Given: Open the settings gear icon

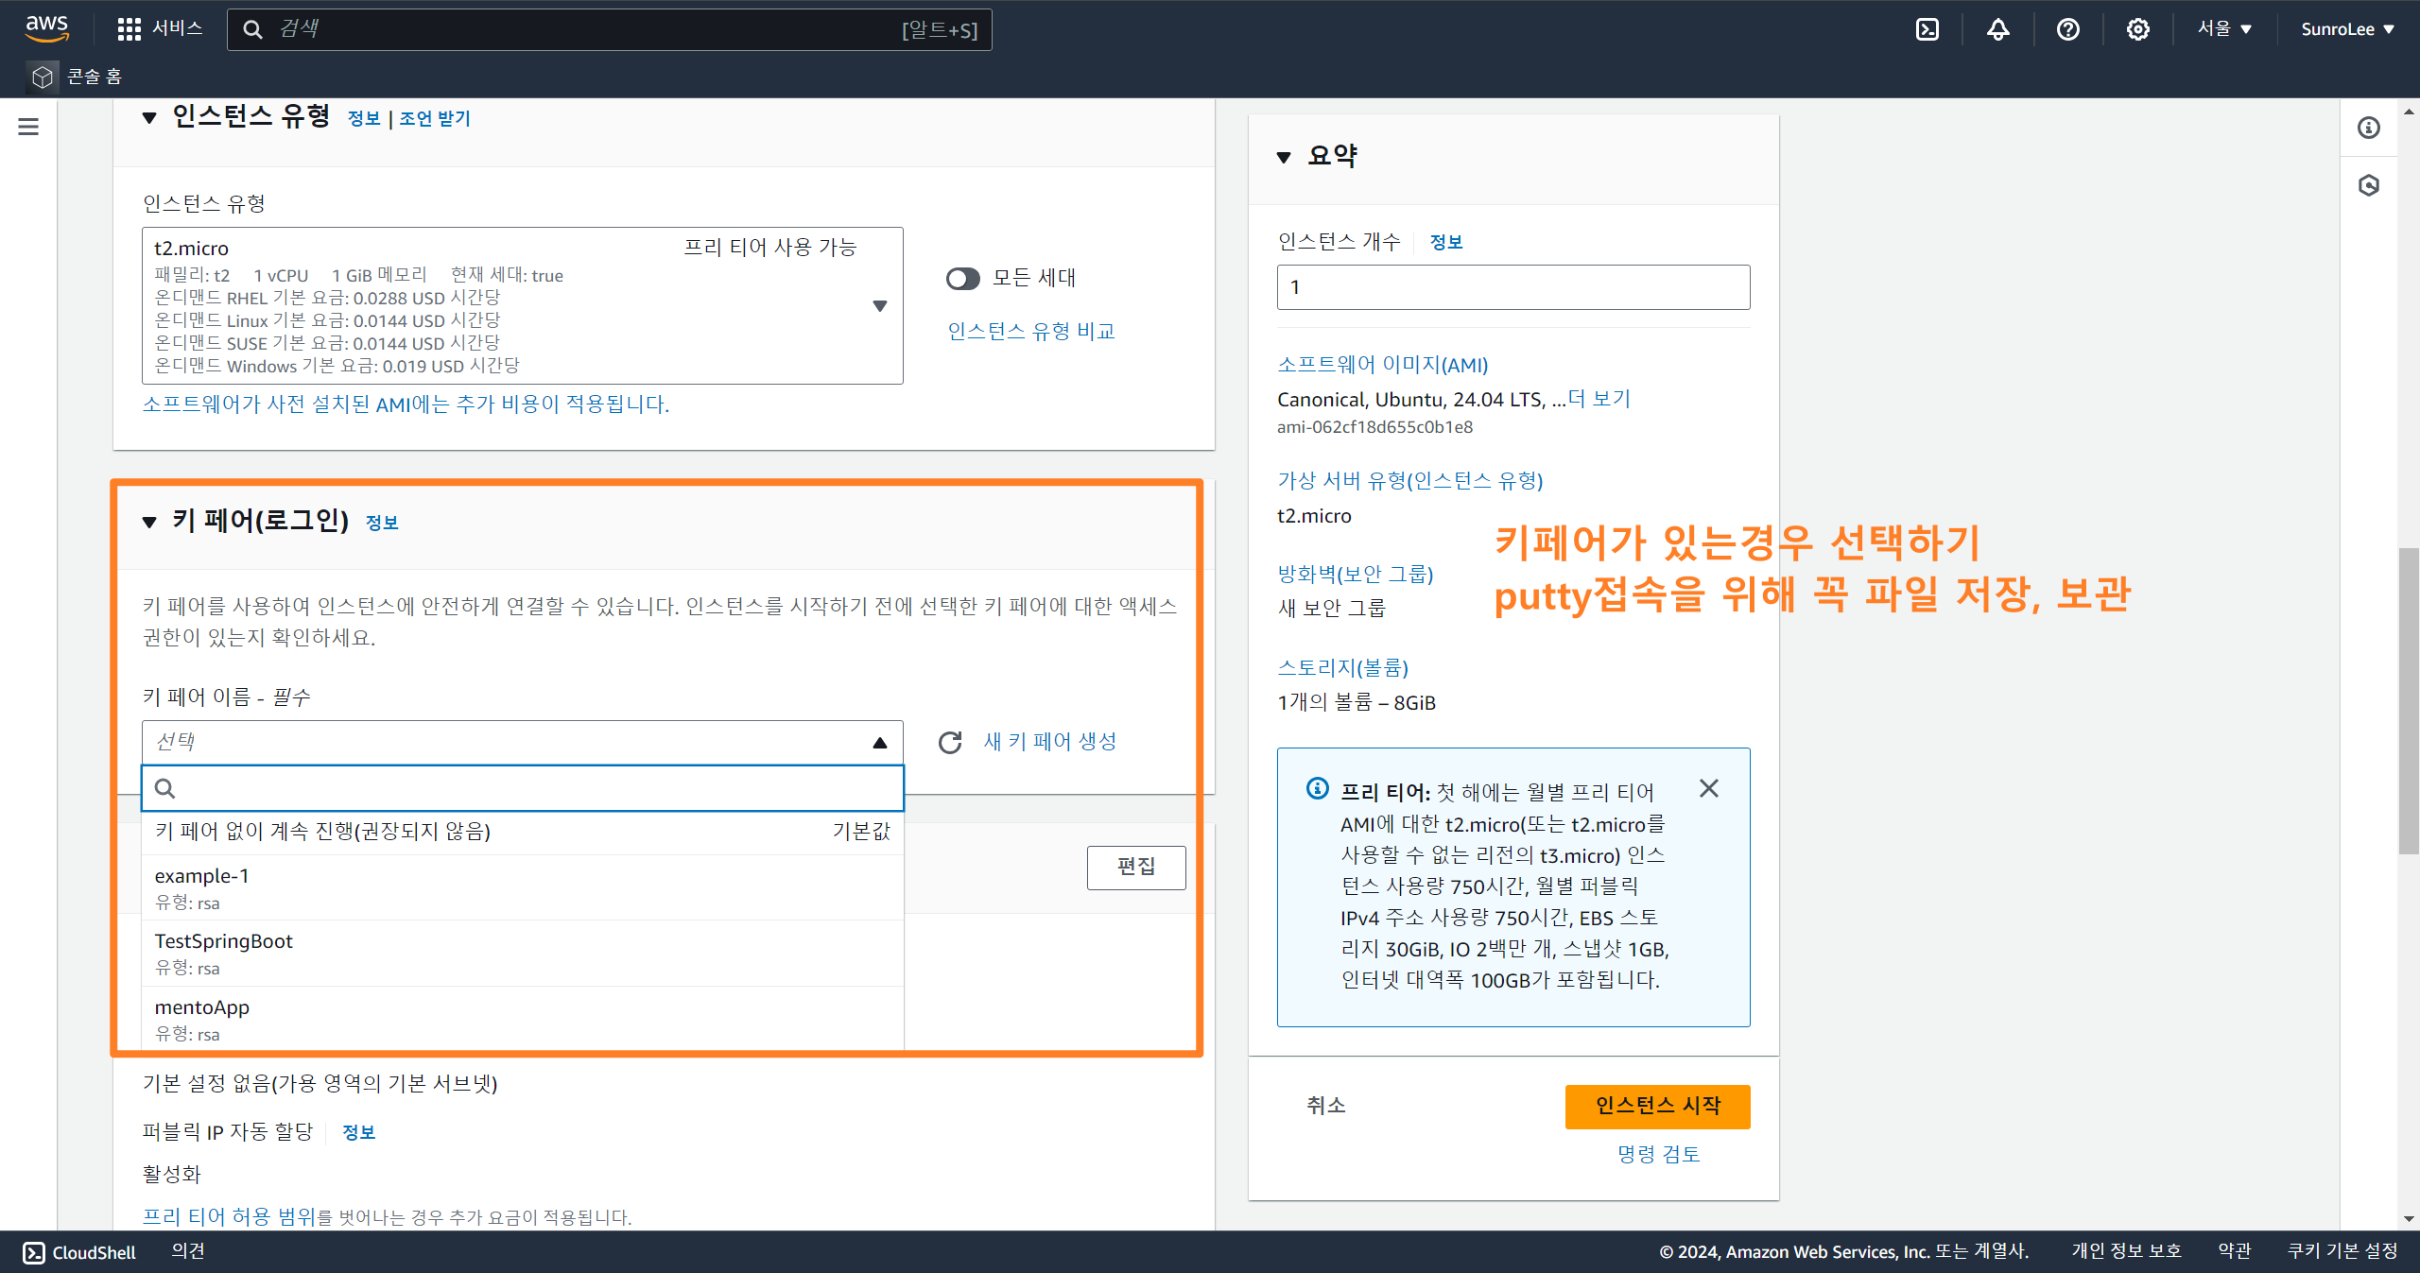Looking at the screenshot, I should click(x=2137, y=29).
